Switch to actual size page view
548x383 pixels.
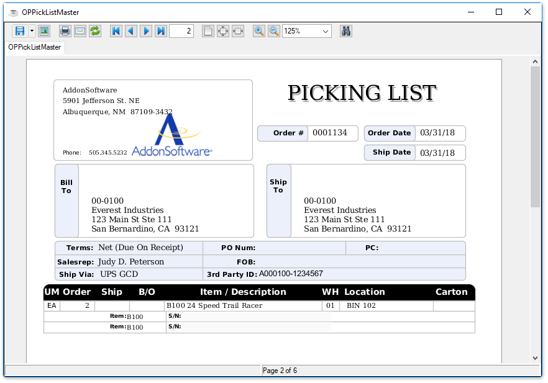[208, 31]
